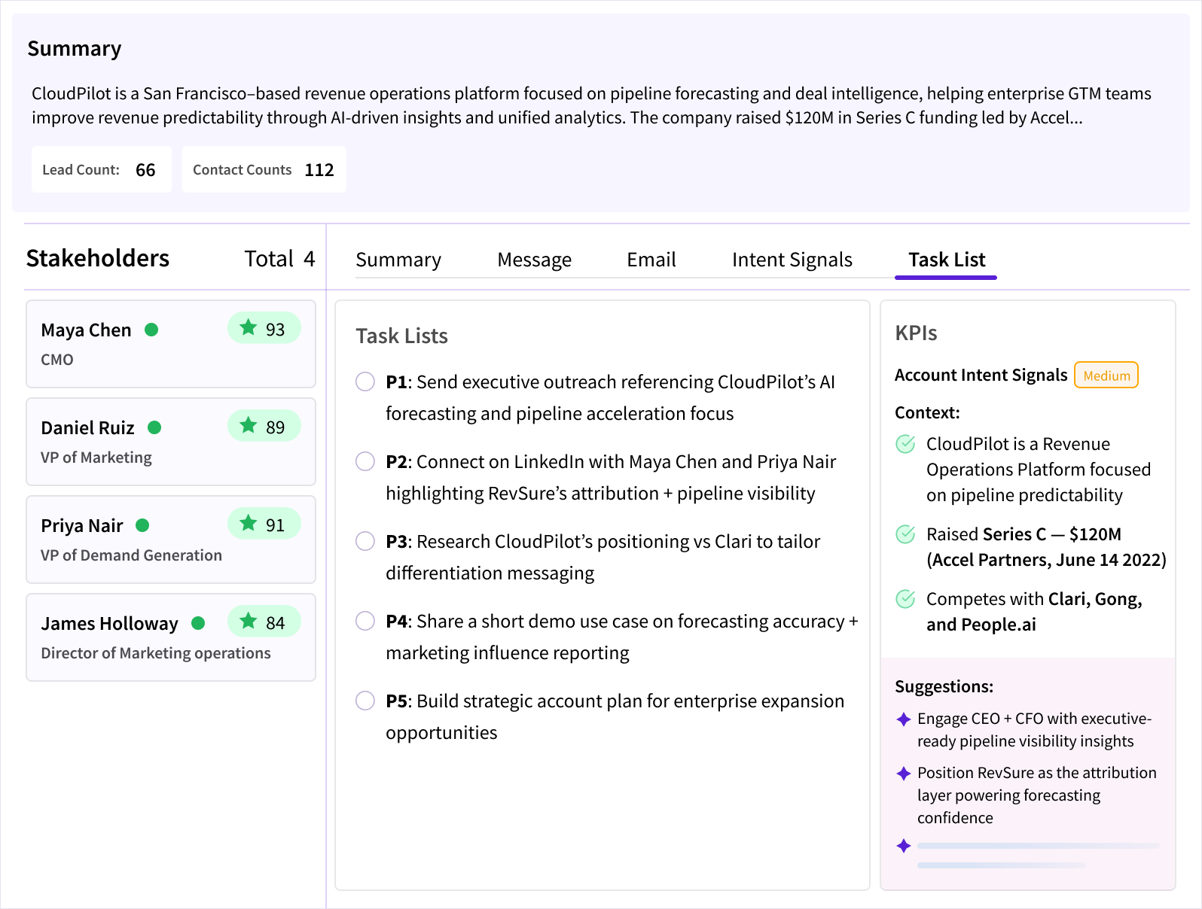The image size is (1202, 909).
Task: Click Priya Nair's score badge 91
Action: [x=264, y=524]
